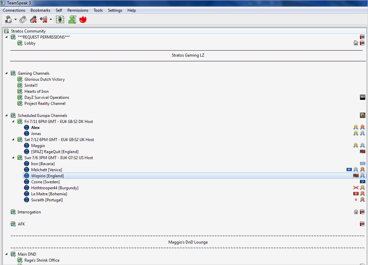
Task: Collapse the ***REQUEST PERMISSIONS*** channel
Action: 7,37
